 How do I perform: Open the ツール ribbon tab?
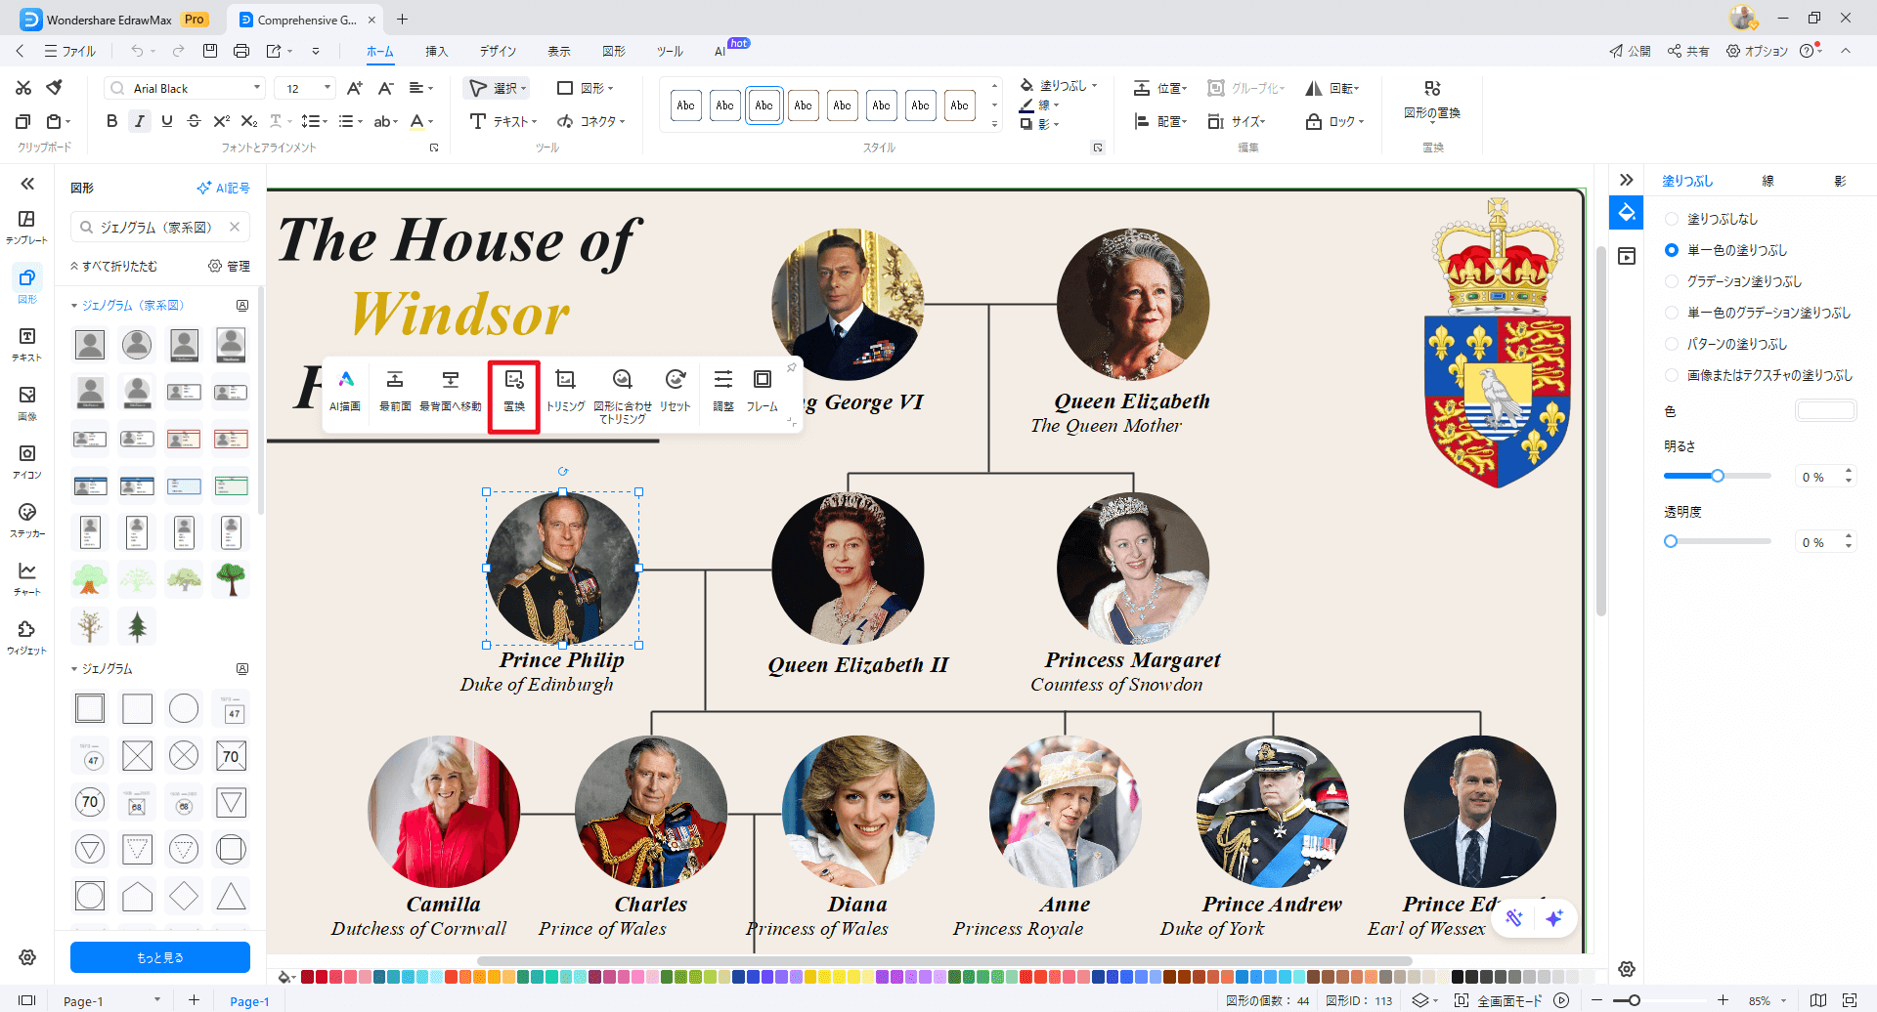tap(670, 51)
